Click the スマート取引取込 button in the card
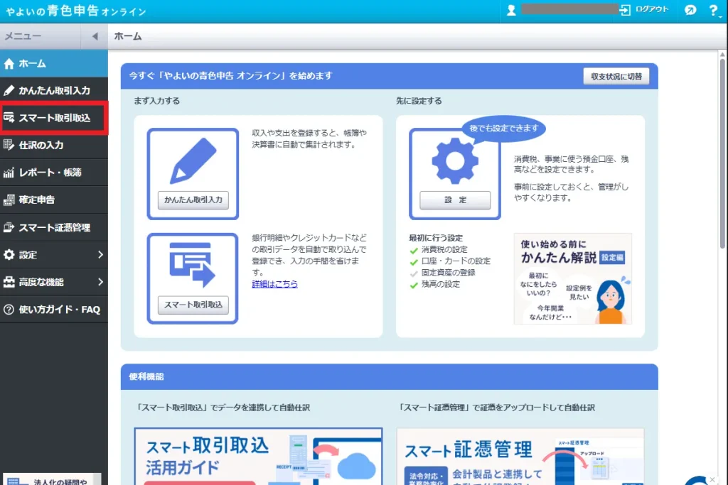Screen dimensions: 728x485 193,305
